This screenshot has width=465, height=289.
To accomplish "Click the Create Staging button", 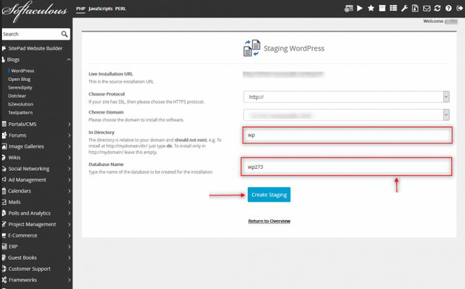I will (x=269, y=194).
